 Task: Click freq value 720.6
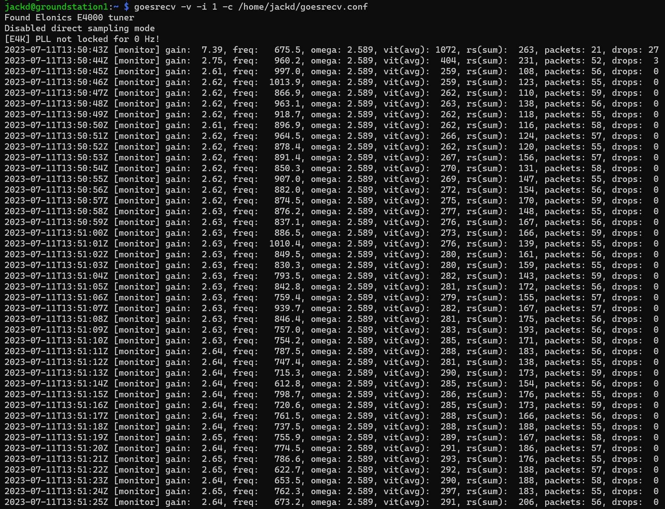click(x=287, y=405)
